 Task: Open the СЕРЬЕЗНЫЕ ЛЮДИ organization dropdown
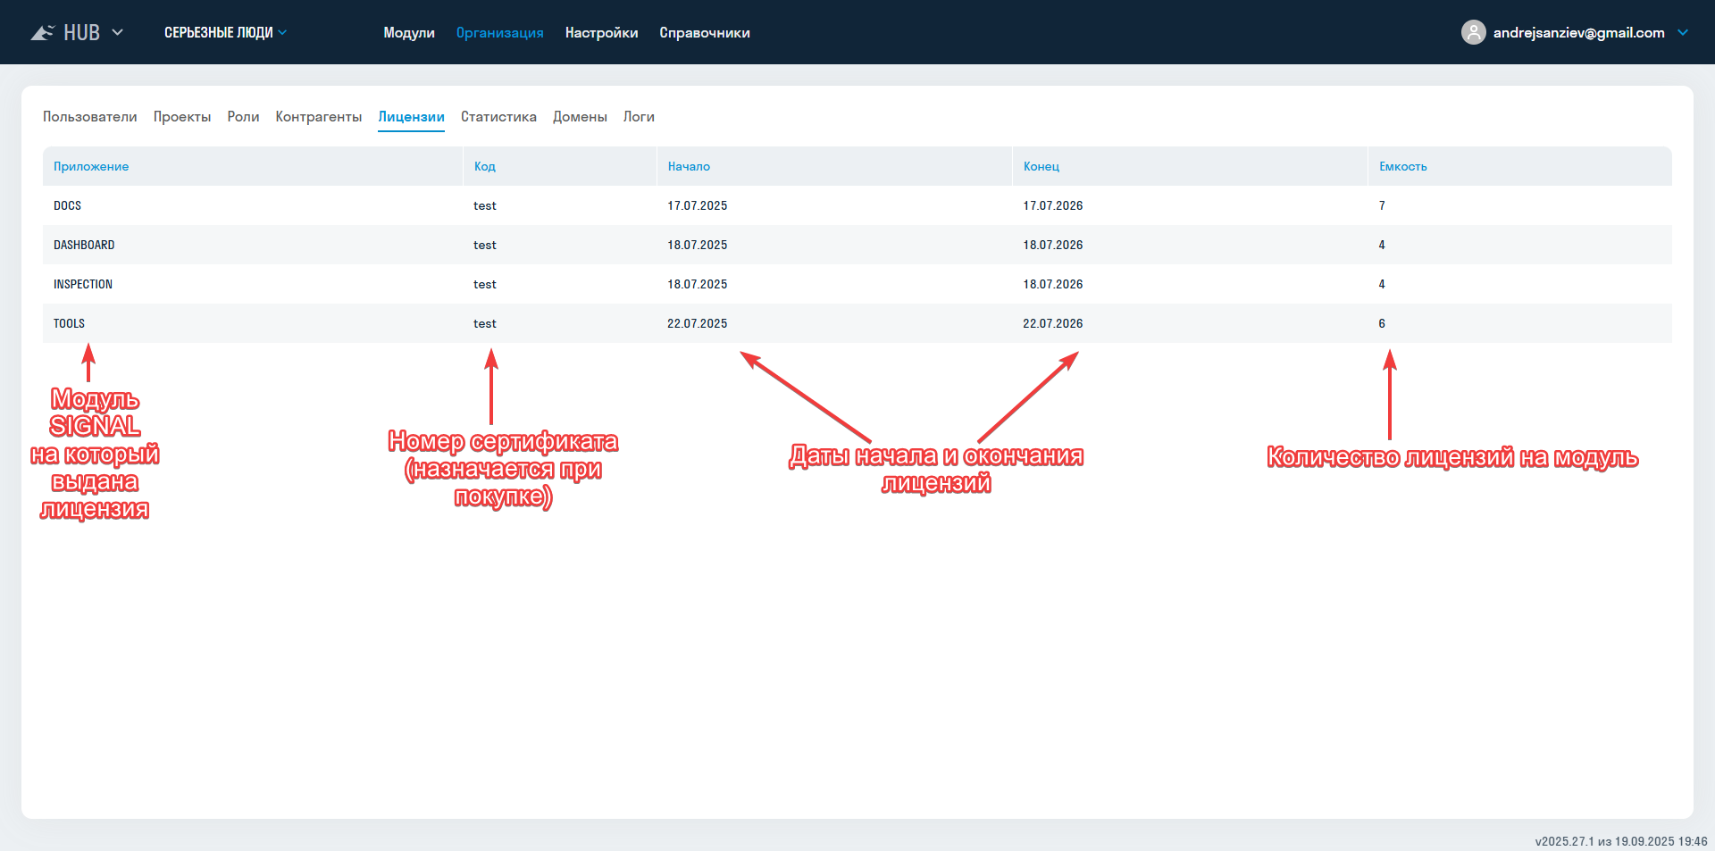[225, 32]
